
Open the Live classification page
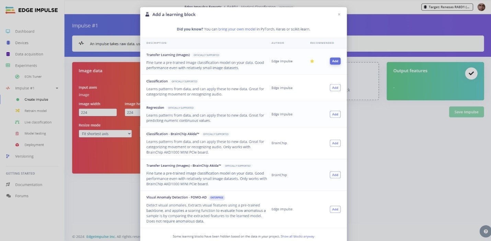(38, 122)
